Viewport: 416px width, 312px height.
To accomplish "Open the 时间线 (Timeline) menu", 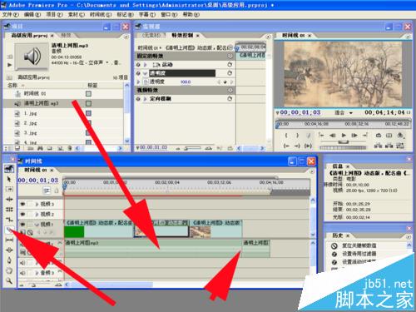I will pos(101,14).
